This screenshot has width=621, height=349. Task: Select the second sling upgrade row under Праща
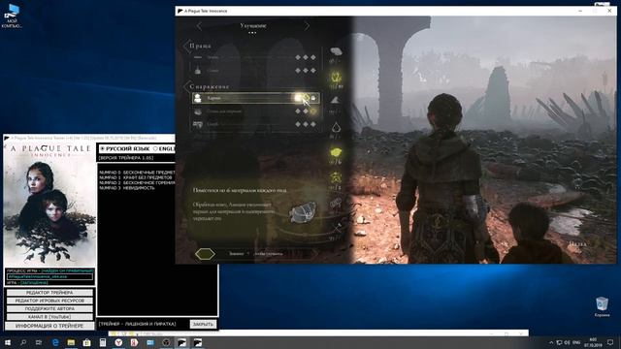click(255, 71)
